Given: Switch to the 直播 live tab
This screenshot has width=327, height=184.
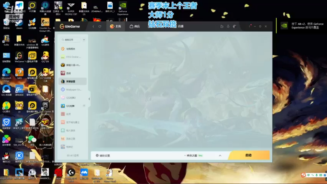Looking at the screenshot, I should pyautogui.click(x=181, y=26).
